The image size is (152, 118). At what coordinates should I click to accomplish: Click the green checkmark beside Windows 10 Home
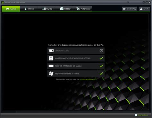pos(101,74)
